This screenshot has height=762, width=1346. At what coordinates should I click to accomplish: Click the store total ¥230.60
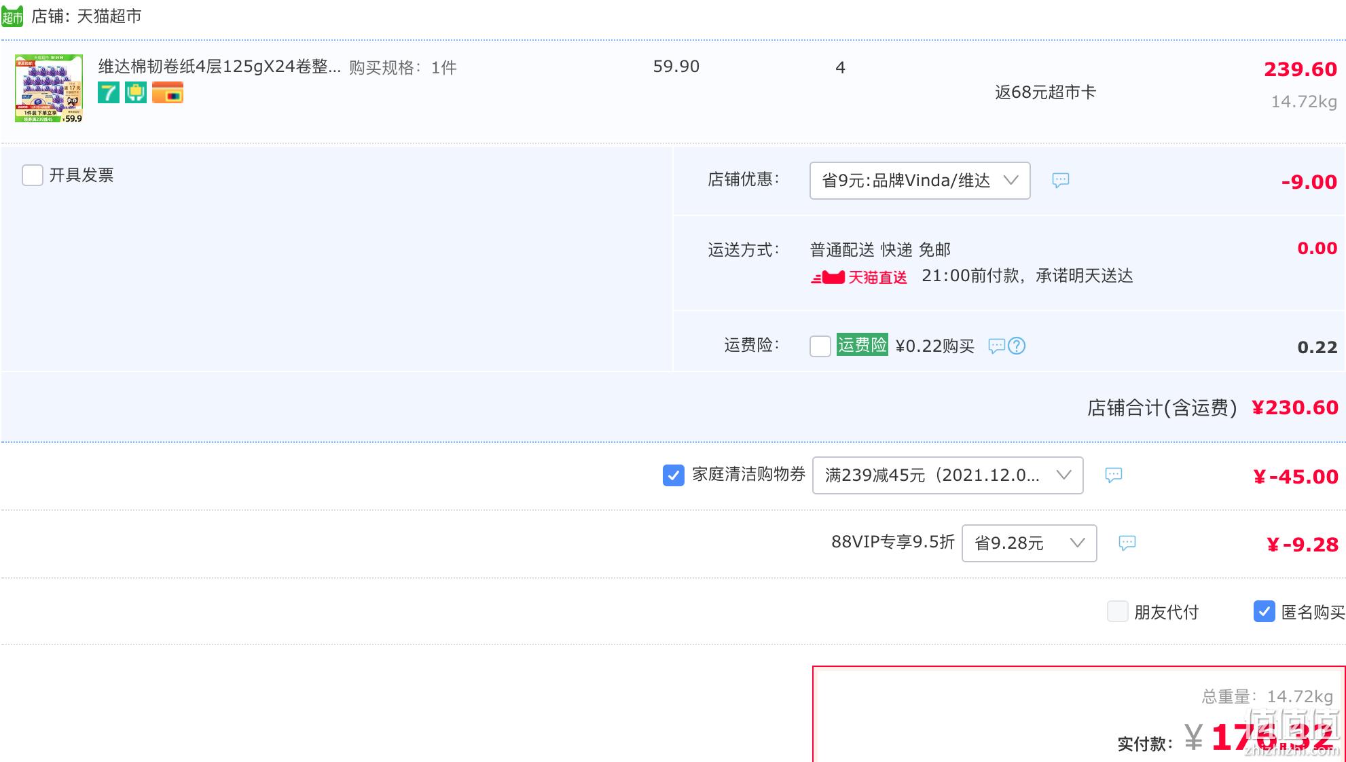[1294, 407]
